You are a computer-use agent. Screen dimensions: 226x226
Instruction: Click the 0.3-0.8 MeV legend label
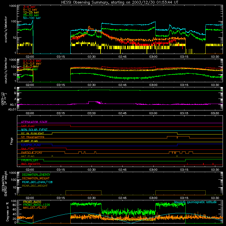(x=32, y=64)
